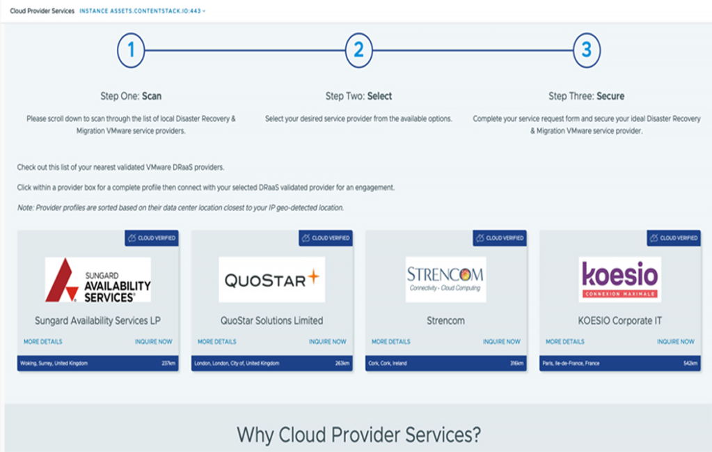Open More Details for Sungard Availability Services
The width and height of the screenshot is (712, 452).
point(43,342)
